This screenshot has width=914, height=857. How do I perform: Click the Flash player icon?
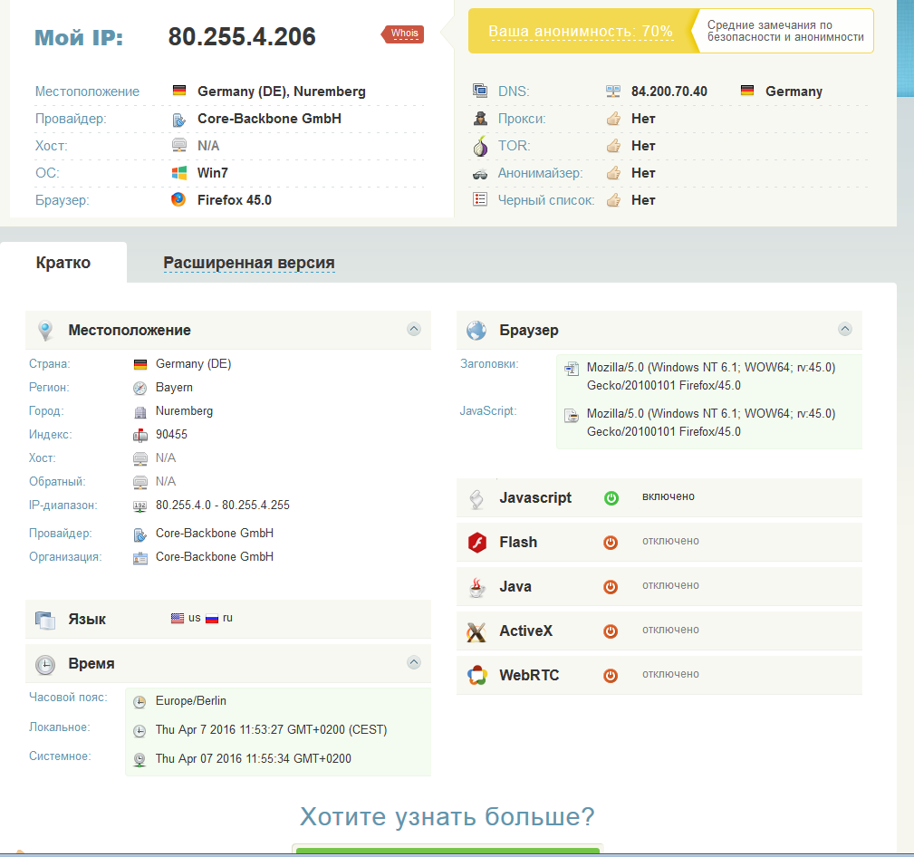click(x=476, y=543)
